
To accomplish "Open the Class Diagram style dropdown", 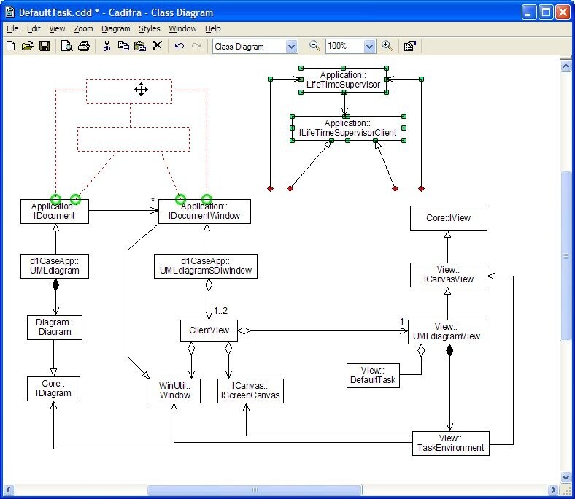I will (x=292, y=47).
